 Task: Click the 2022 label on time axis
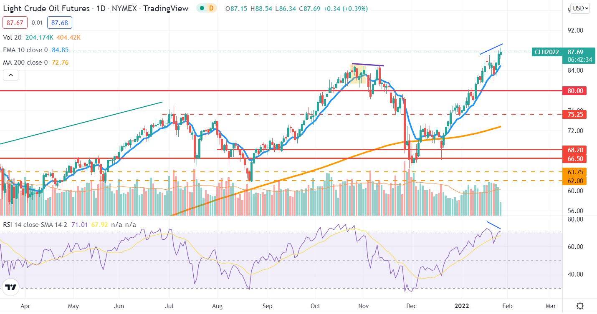click(461, 306)
